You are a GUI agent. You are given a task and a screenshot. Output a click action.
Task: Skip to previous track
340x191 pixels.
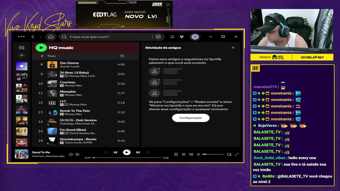115,153
